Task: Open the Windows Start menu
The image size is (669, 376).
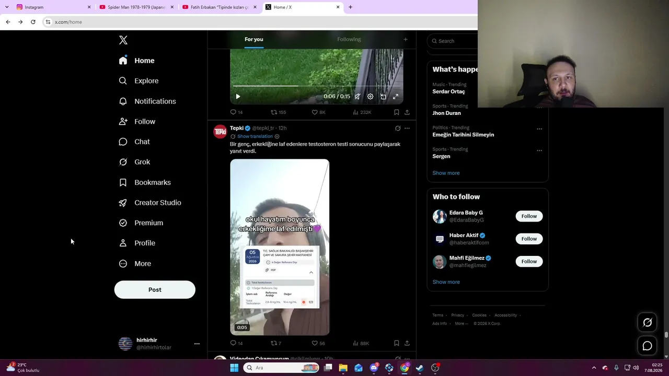Action: point(234,368)
